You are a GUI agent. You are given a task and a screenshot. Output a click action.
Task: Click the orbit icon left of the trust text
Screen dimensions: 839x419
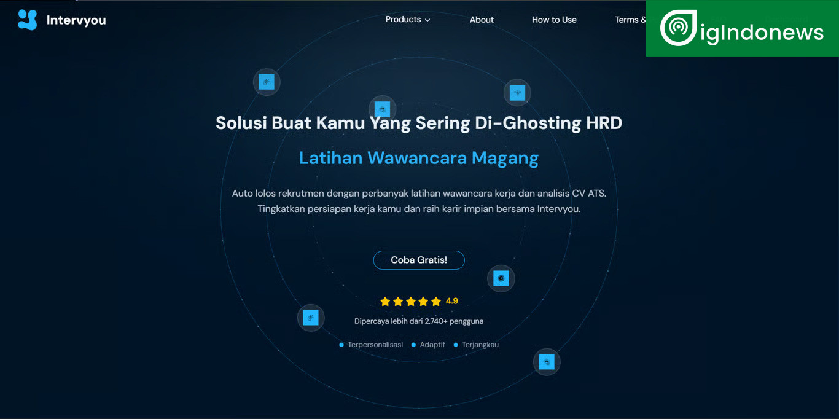(311, 318)
